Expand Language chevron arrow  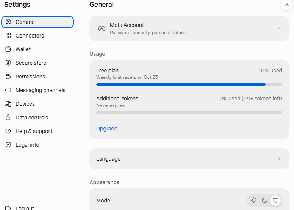[279, 159]
